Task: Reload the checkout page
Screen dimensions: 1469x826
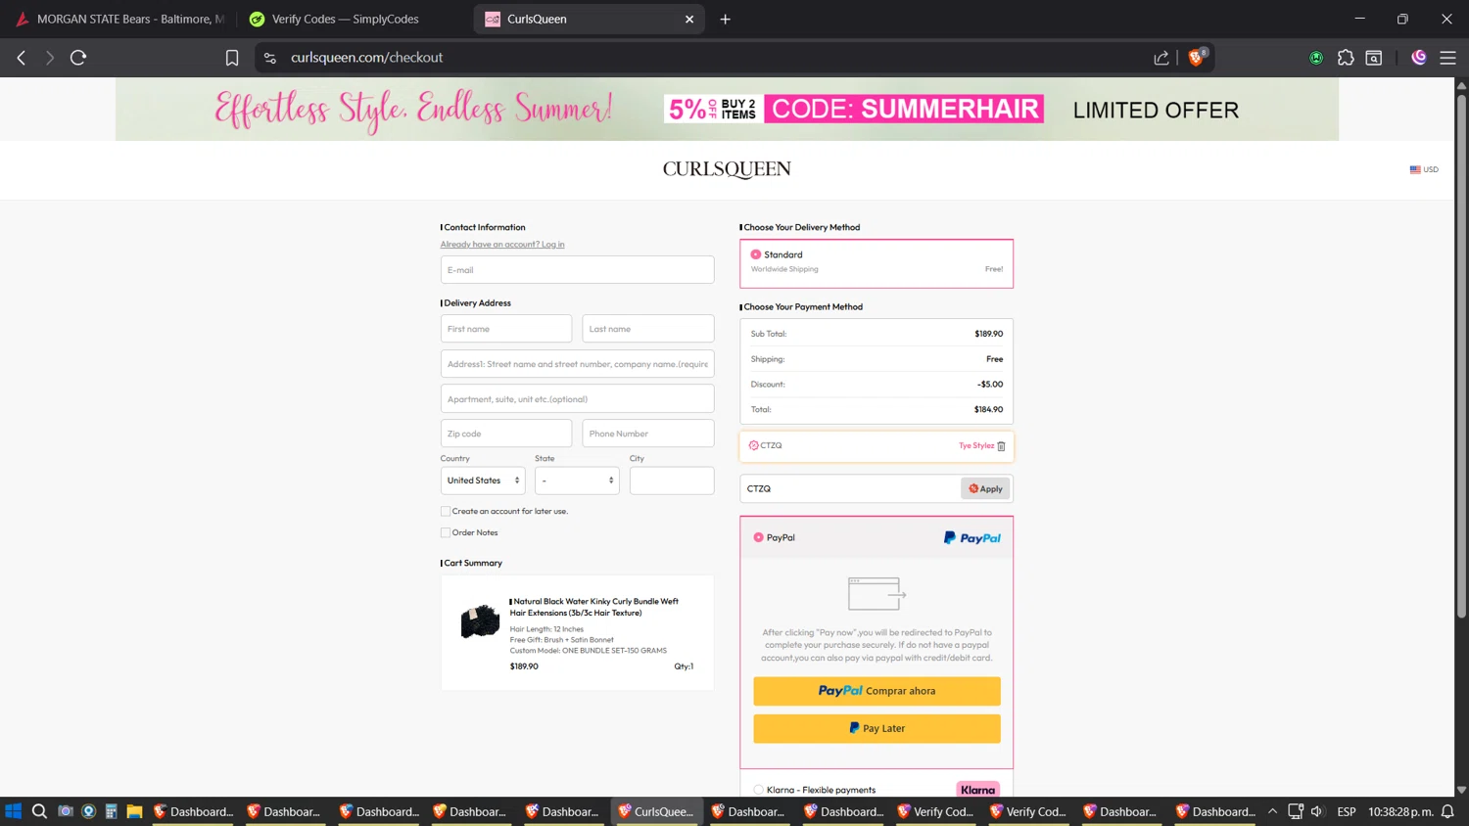Action: [x=78, y=58]
